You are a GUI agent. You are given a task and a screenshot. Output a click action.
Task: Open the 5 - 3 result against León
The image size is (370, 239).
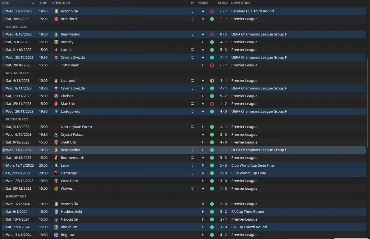point(223,165)
